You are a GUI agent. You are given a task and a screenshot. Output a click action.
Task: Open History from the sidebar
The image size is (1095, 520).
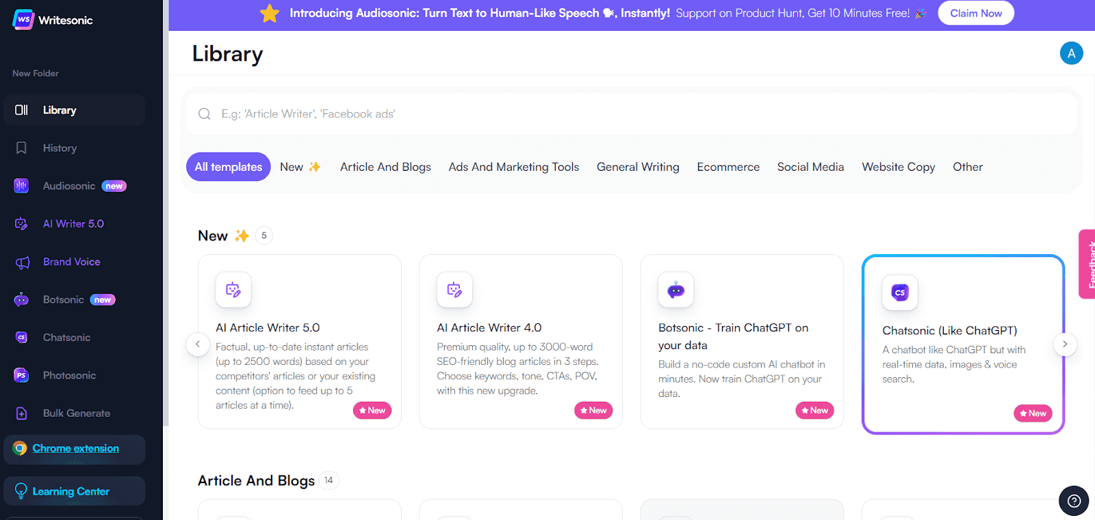60,148
